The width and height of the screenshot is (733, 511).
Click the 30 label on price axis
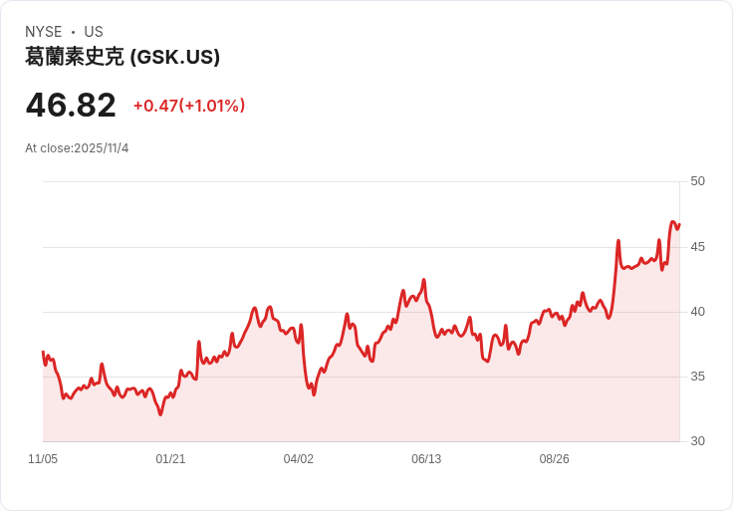tap(697, 441)
